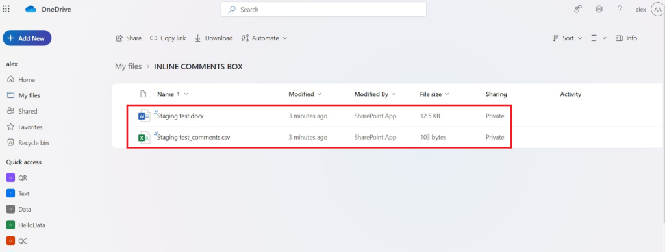Click the OneDrive cloud logo

31,9
